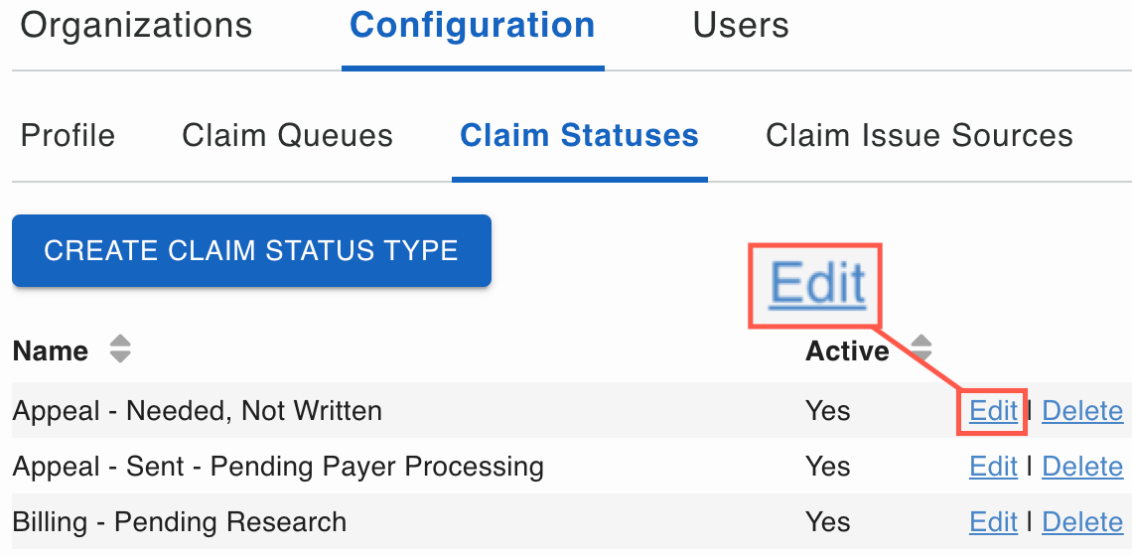Open the Claim Queues sub-tab
1132x556 pixels.
click(287, 135)
